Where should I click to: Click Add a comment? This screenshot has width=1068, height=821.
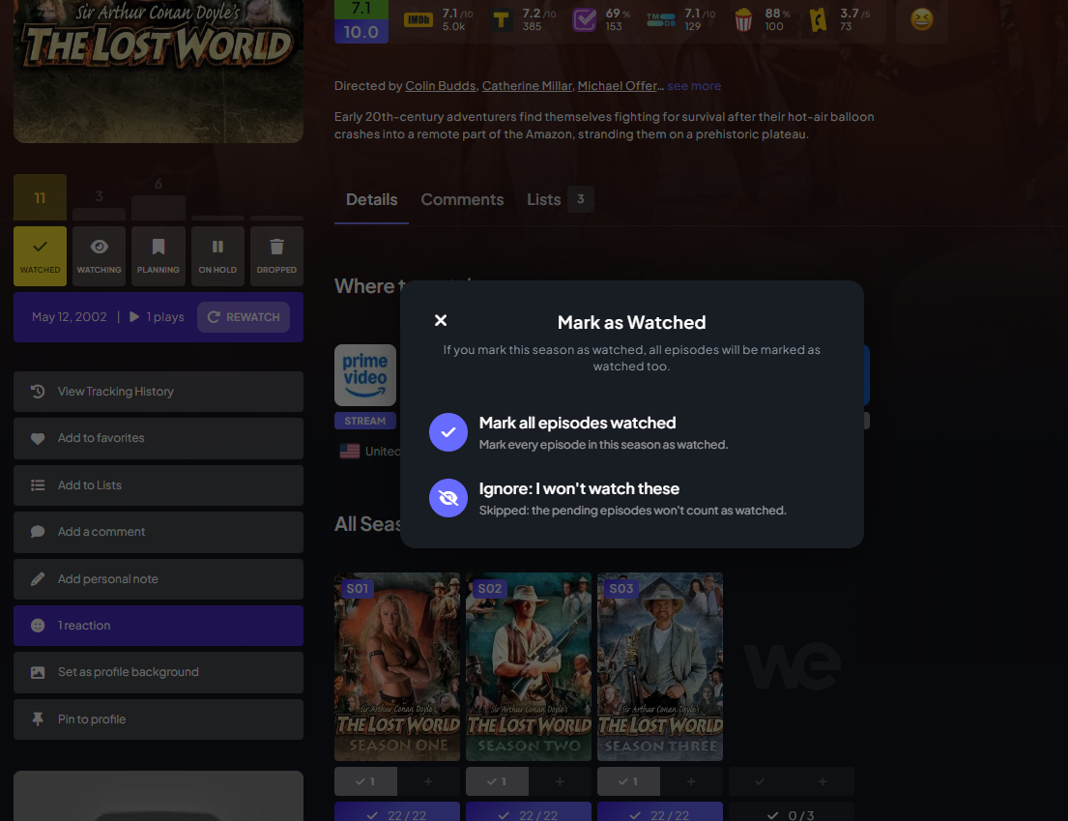pyautogui.click(x=158, y=532)
